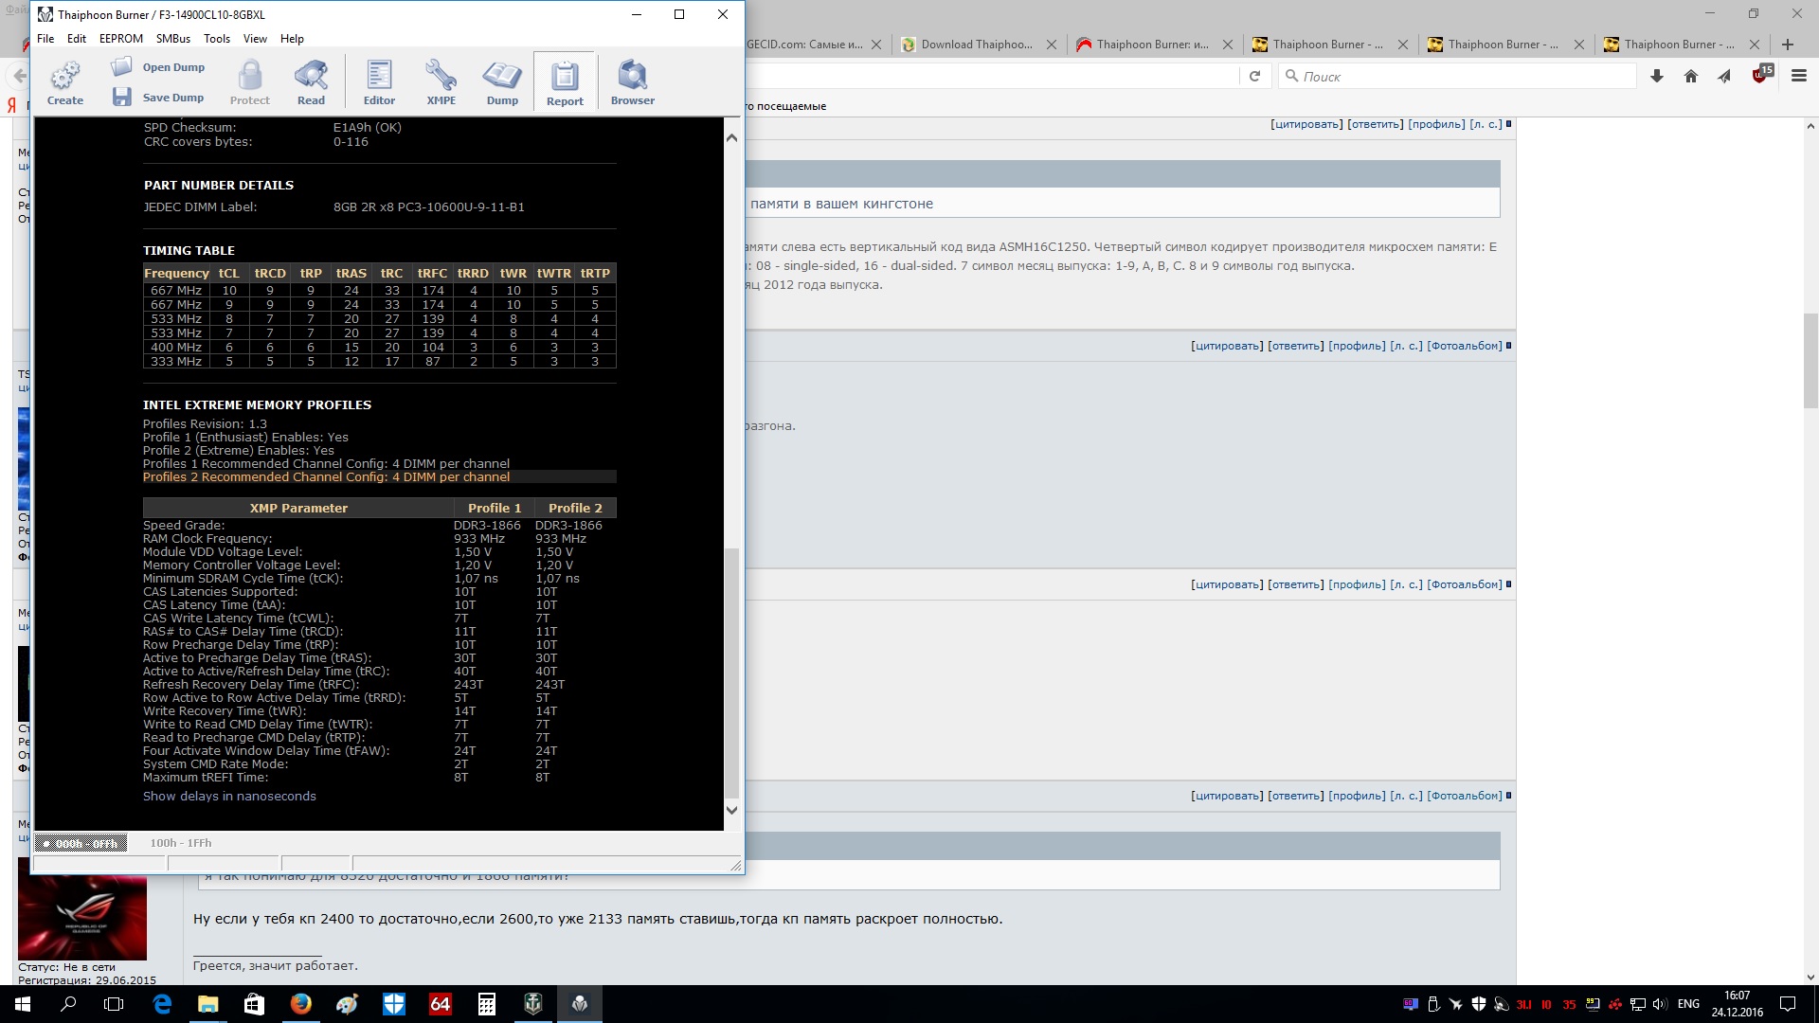Click the Create toolbar icon
This screenshot has height=1023, width=1819.
pos(65,81)
